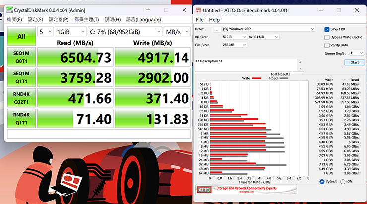Open the 語言(Language) menu
367x204 pixels.
coord(144,20)
